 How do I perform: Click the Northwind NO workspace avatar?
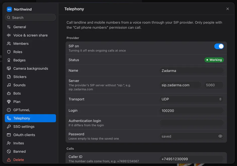pos(9,9)
